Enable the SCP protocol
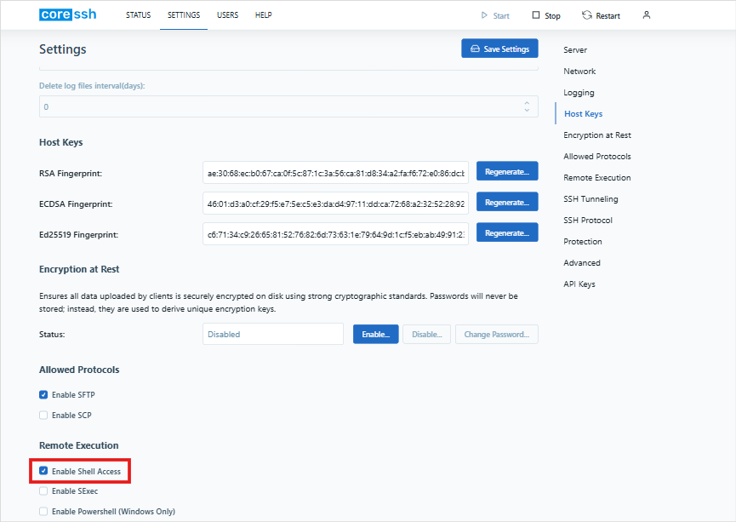Screen dimensions: 736x522 [43, 415]
